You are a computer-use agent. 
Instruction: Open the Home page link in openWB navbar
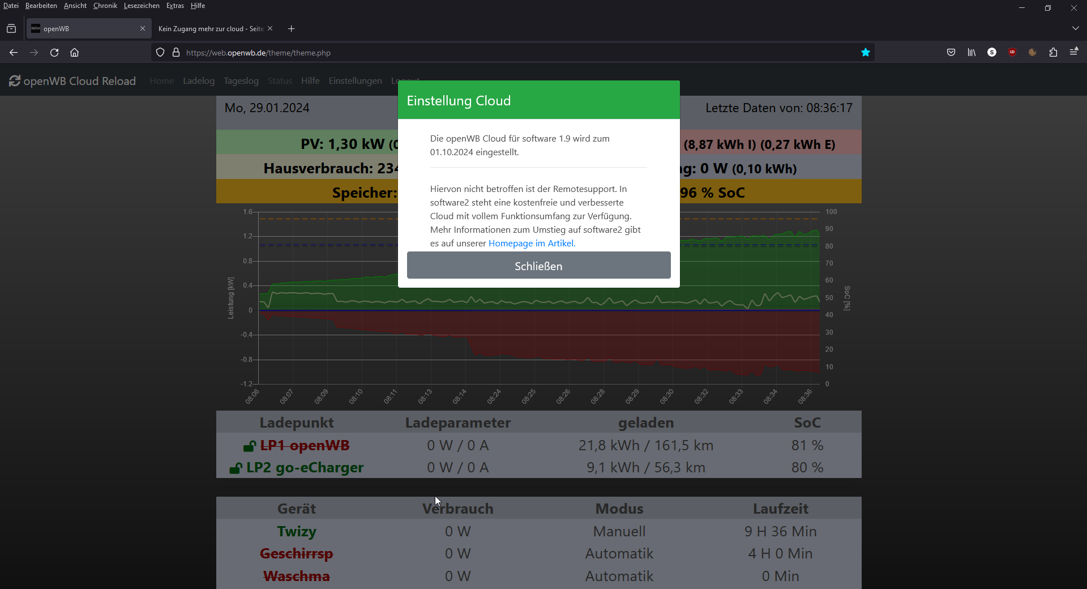pyautogui.click(x=162, y=81)
